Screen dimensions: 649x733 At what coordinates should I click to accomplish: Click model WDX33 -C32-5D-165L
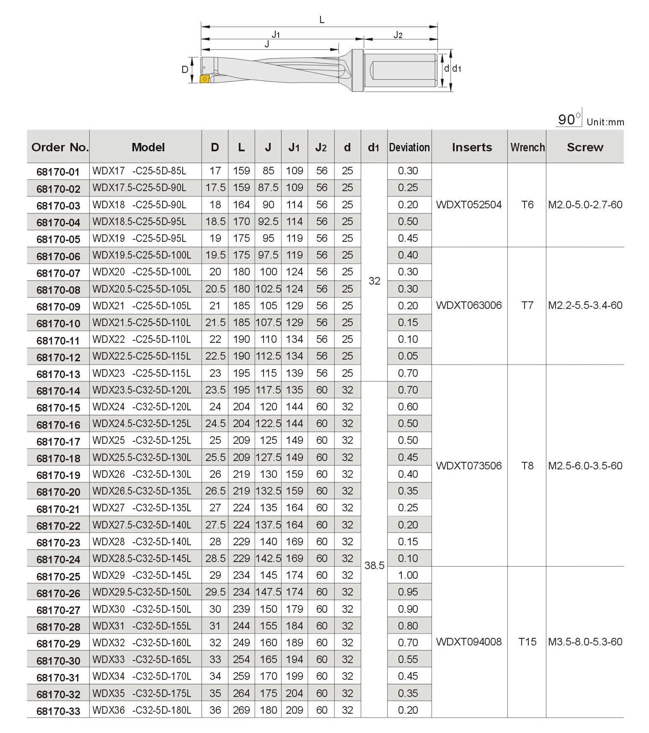142,659
